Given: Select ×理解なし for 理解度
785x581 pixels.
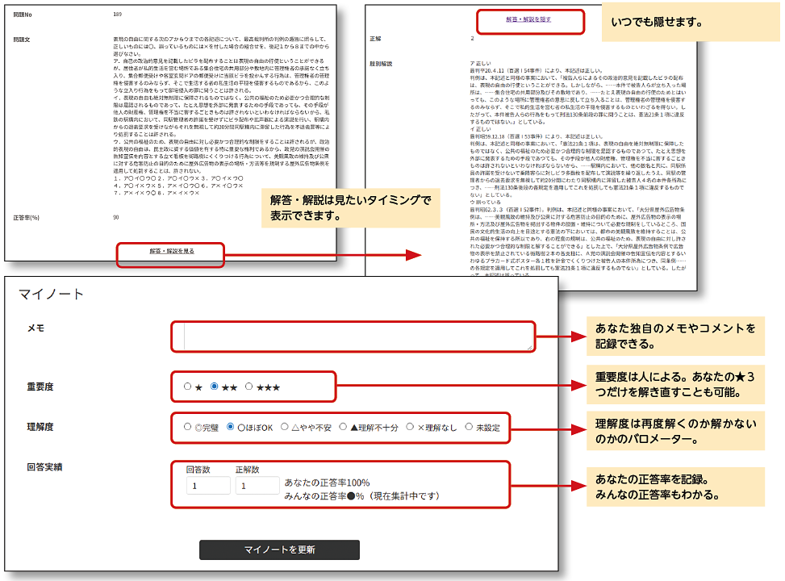Looking at the screenshot, I should coord(410,427).
